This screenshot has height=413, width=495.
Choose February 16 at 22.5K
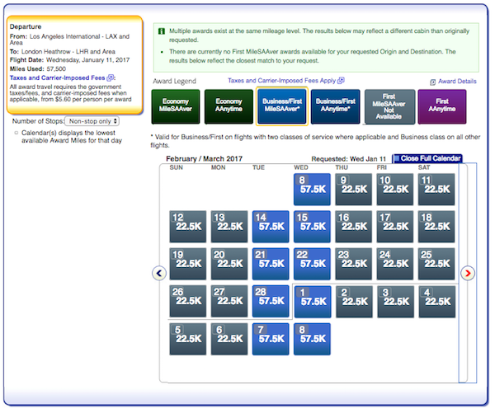pyautogui.click(x=353, y=227)
